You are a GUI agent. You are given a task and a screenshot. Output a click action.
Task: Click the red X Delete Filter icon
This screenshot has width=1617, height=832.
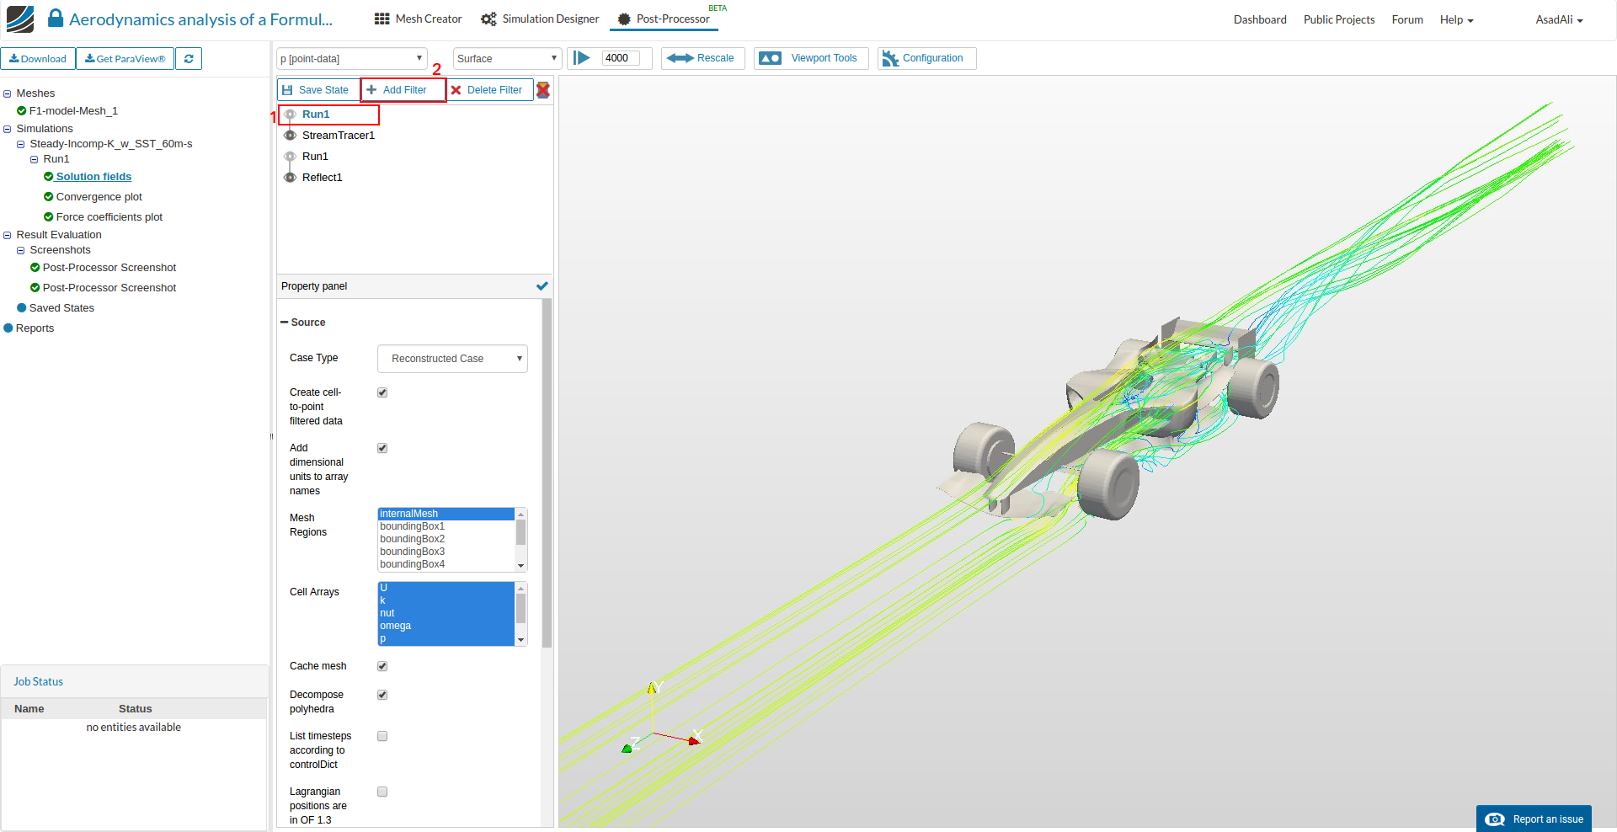(456, 90)
